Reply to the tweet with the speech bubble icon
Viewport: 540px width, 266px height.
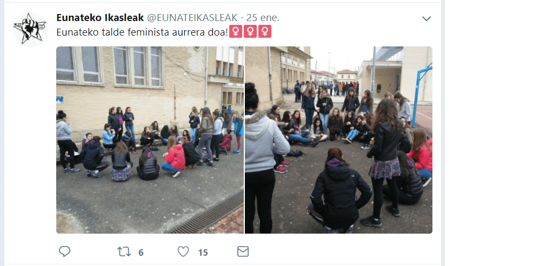tap(64, 251)
